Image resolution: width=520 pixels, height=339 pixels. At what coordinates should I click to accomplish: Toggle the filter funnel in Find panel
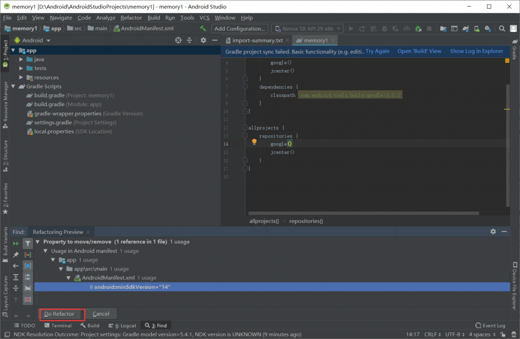(28, 244)
